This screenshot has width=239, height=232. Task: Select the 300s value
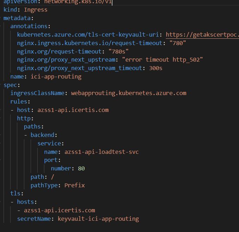tap(156, 68)
